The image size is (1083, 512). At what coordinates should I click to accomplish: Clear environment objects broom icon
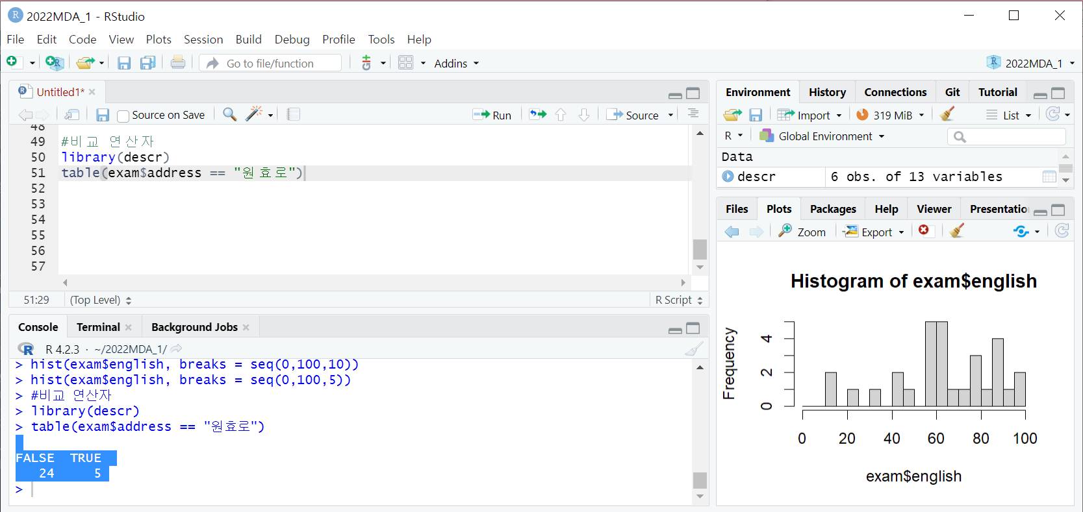[947, 114]
